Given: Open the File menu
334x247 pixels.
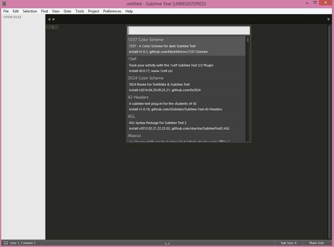Looking at the screenshot, I should 6,11.
